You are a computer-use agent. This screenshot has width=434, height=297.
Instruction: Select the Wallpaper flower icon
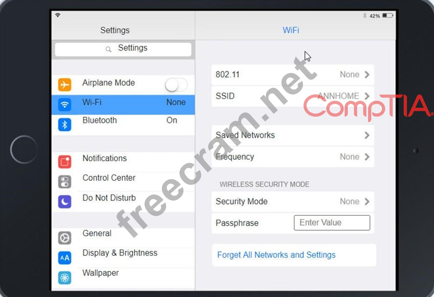point(65,278)
